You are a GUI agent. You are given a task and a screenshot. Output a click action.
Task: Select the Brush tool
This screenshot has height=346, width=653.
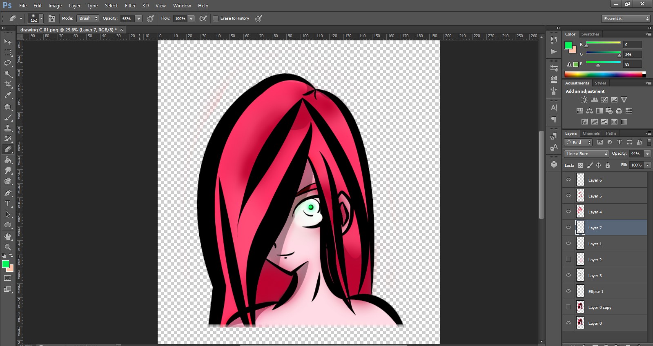click(8, 118)
